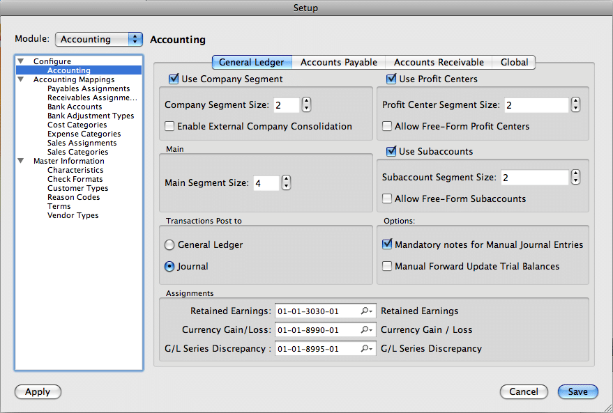613x413 pixels.
Task: Open Bank Adjustment Types in sidebar
Action: [x=91, y=116]
